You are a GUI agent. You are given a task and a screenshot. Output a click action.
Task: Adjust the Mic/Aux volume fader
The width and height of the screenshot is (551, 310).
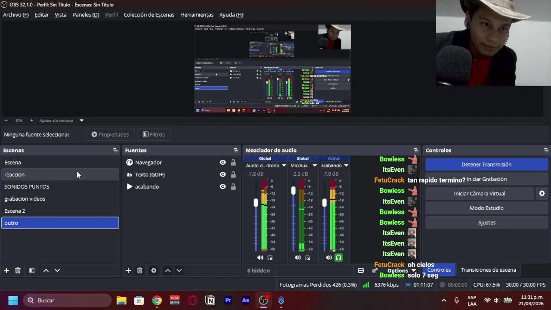[293, 190]
